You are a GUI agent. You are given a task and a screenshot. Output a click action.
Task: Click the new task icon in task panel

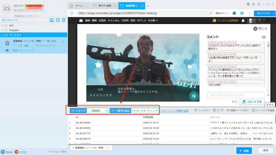(58, 20)
